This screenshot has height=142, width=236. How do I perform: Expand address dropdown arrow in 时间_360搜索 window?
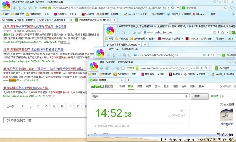(x=211, y=68)
